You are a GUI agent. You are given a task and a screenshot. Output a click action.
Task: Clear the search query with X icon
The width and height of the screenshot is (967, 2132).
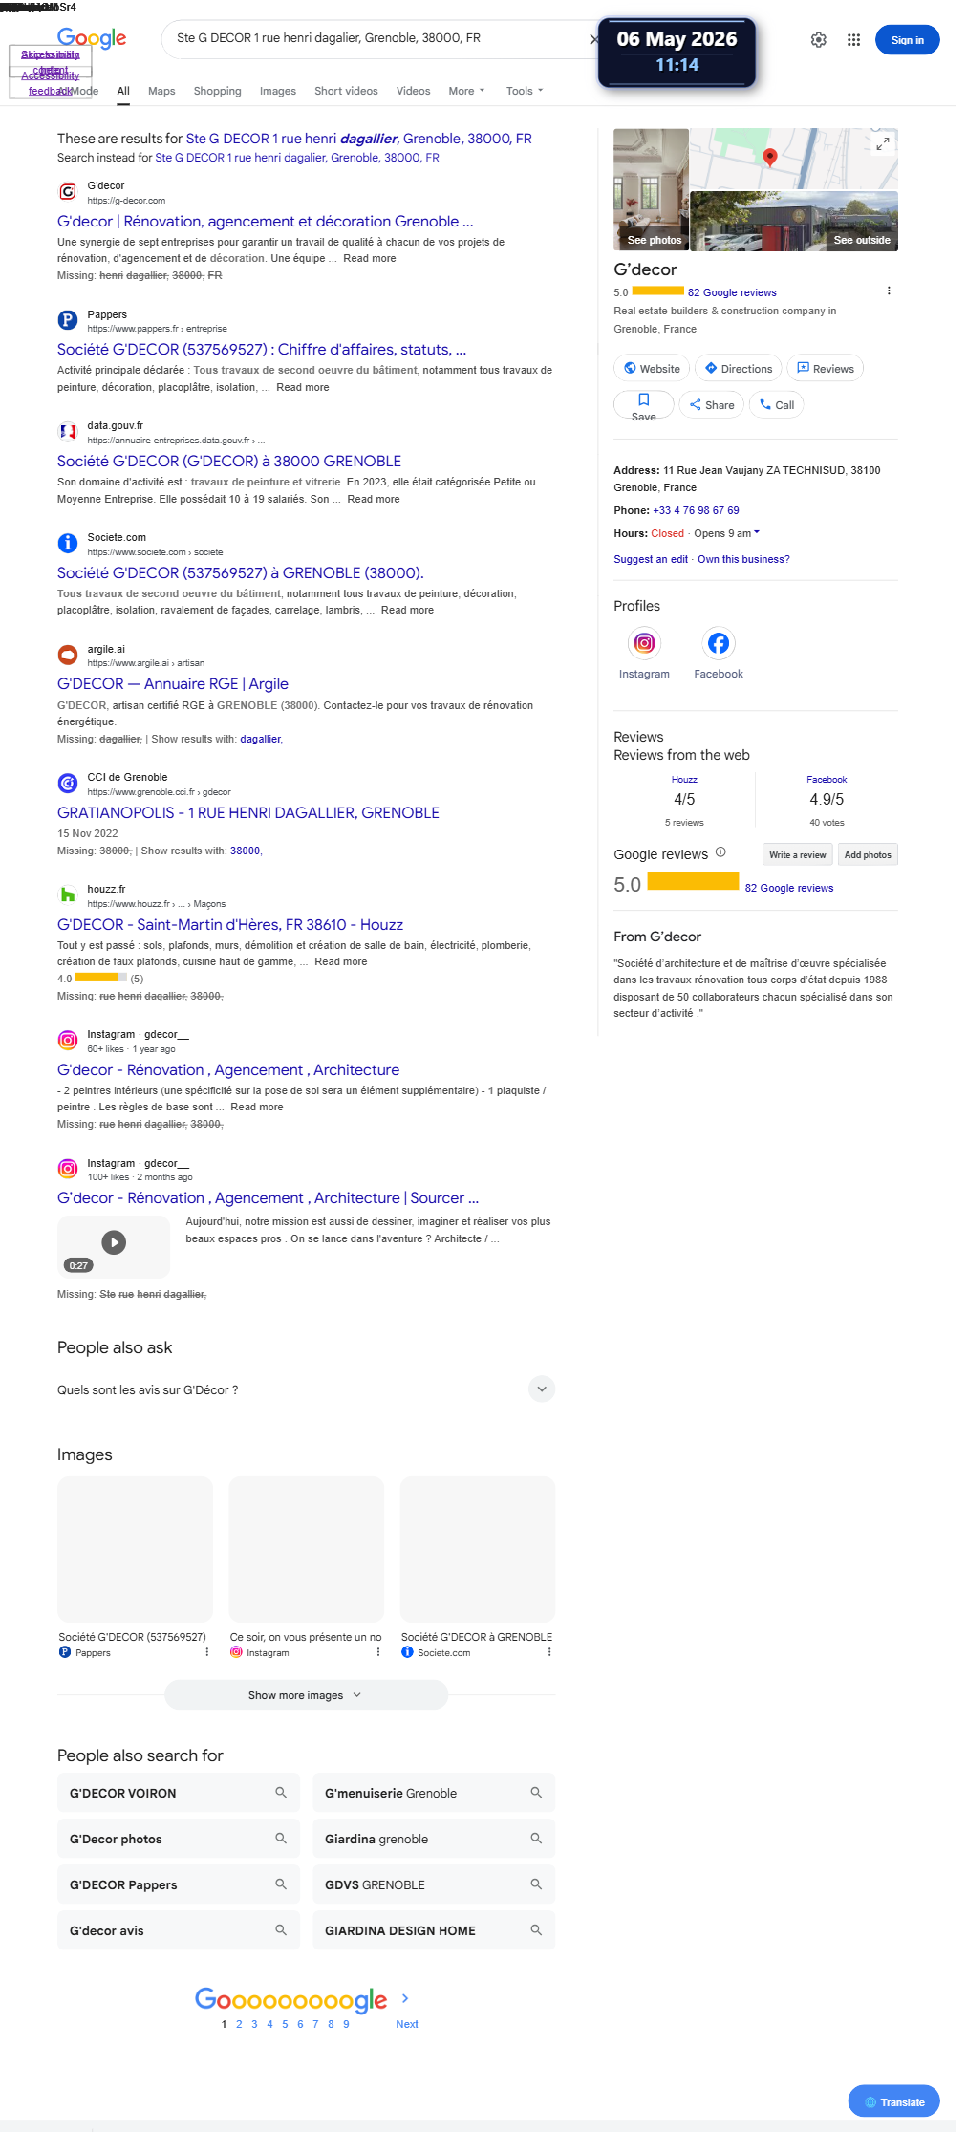coord(593,39)
